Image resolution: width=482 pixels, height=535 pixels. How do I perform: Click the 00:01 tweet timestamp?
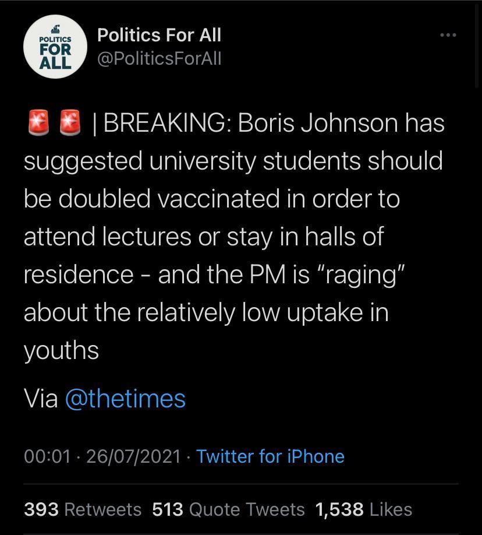point(47,456)
